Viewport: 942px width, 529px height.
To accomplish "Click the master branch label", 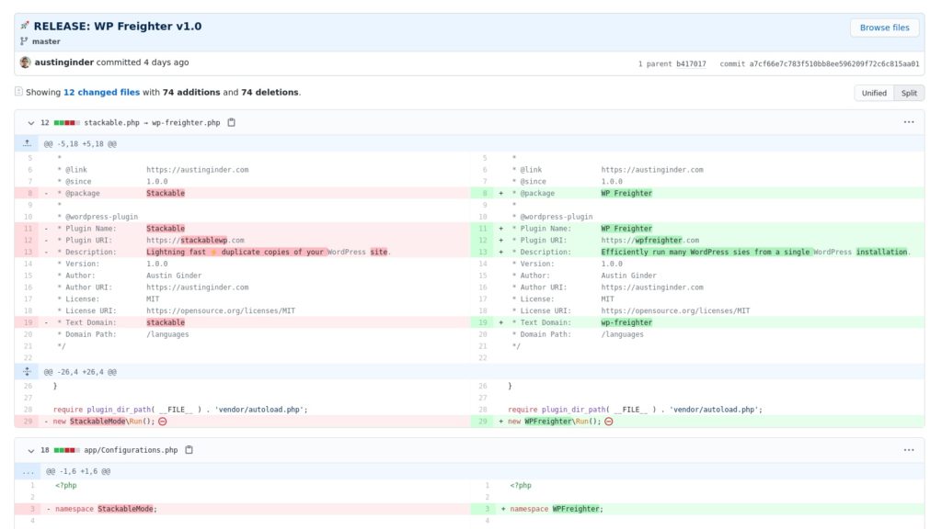I will click(46, 41).
